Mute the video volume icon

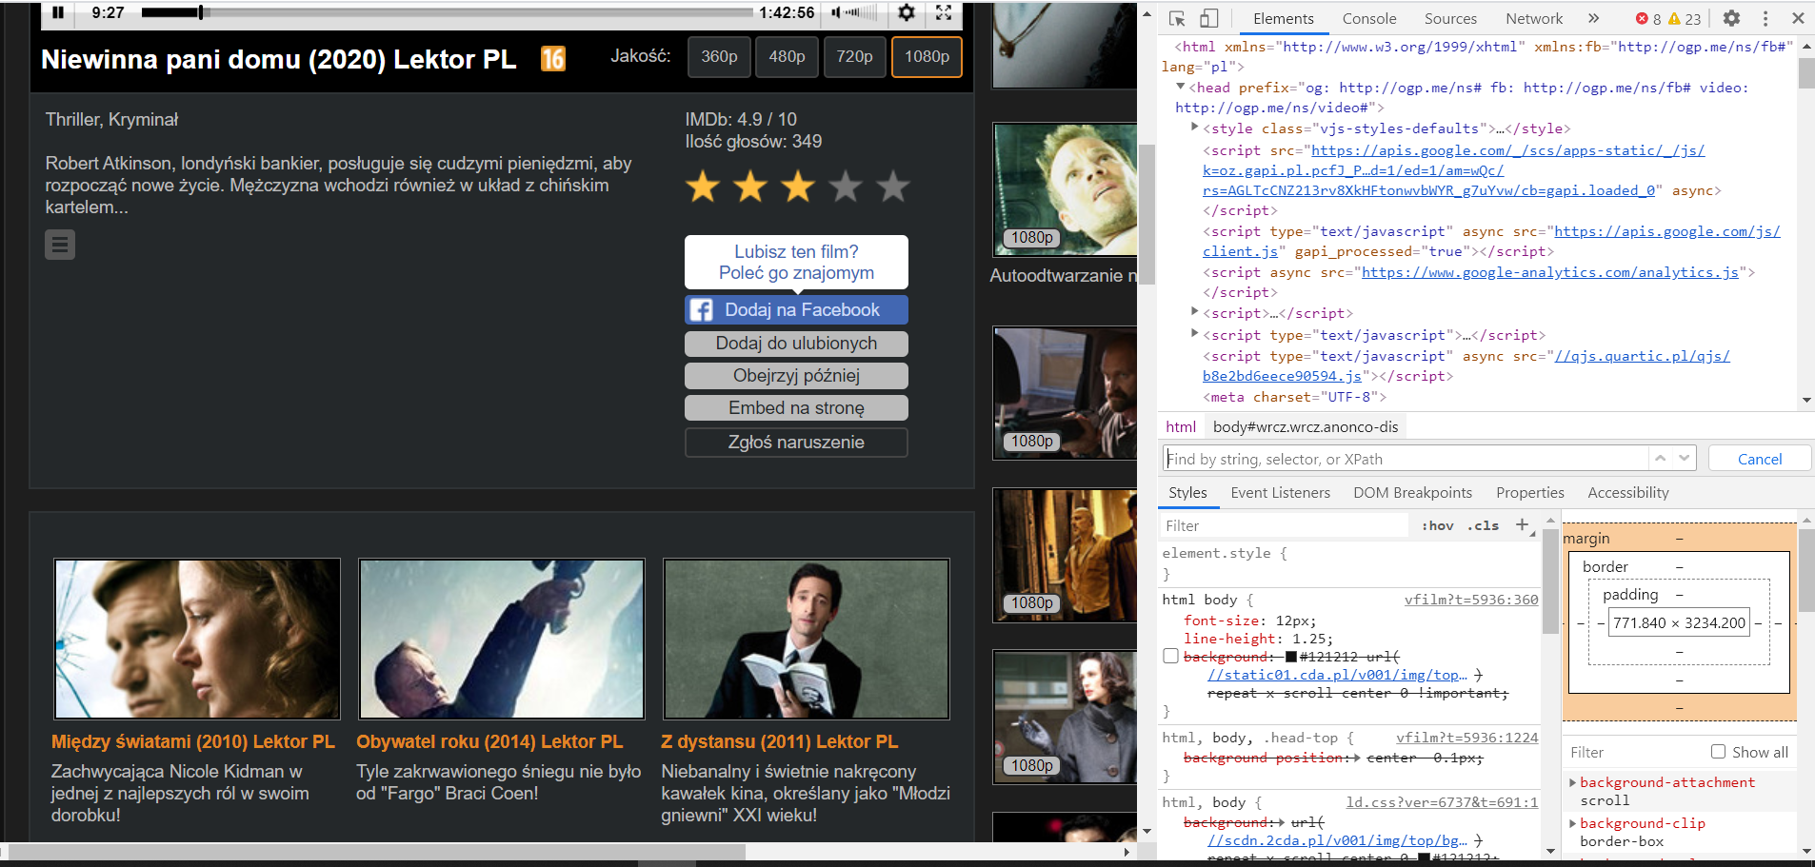pos(836,12)
